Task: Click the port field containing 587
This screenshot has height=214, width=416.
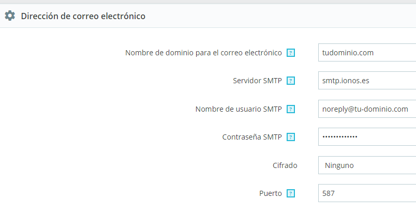Action: click(367, 193)
